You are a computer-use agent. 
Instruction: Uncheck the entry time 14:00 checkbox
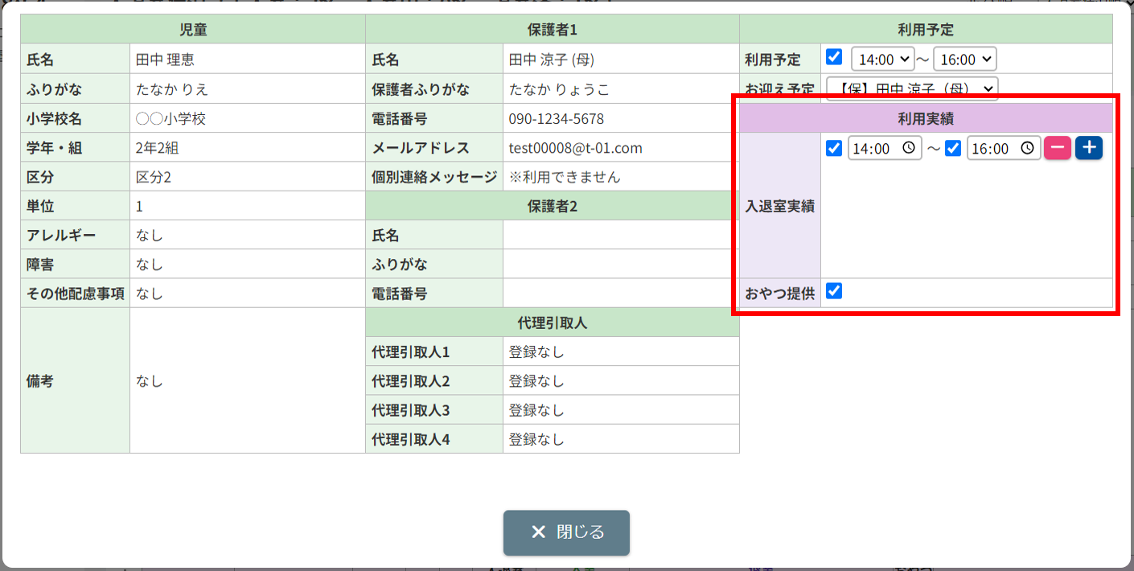coord(834,148)
